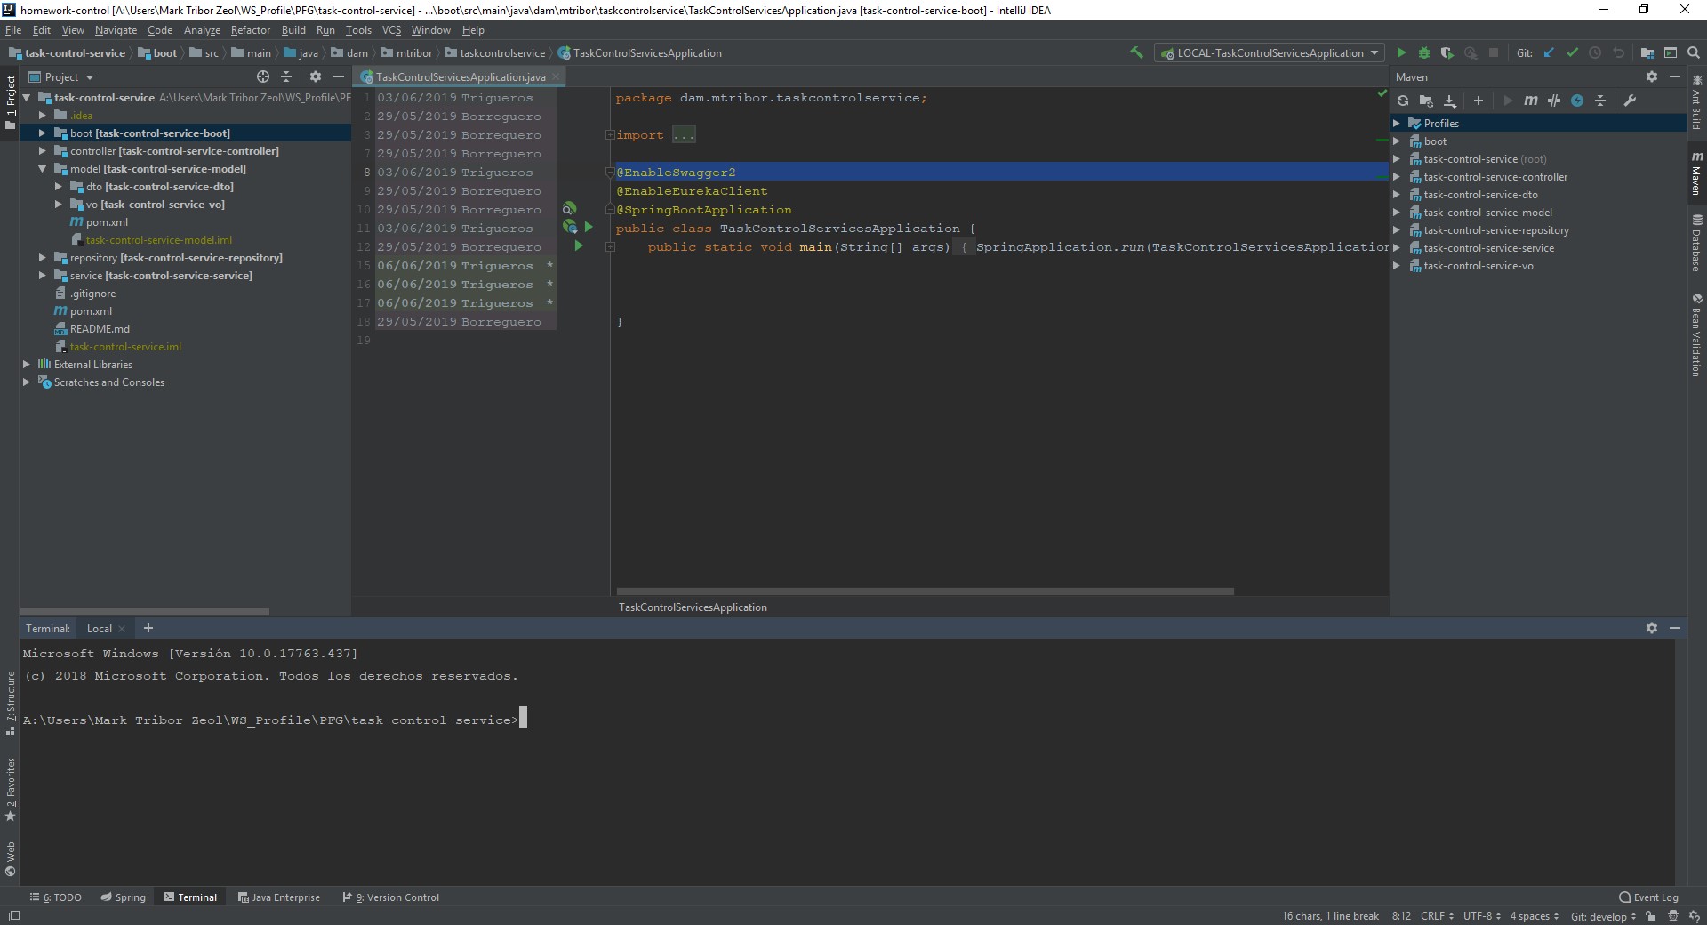Change file encoding UTF-8 in status bar
Screen dimensions: 1707x925
1481,916
